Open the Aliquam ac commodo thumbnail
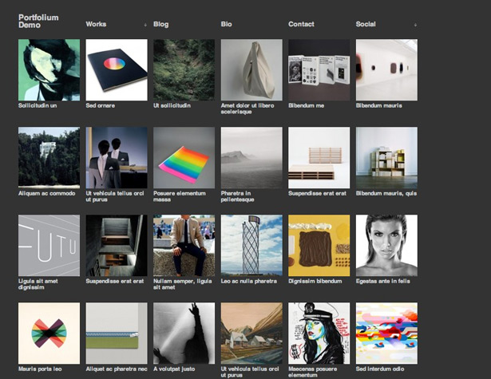Viewport: 491px width, 379px height. [49, 157]
